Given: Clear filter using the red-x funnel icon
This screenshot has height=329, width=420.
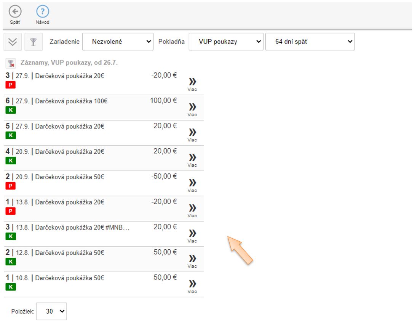Looking at the screenshot, I should point(11,63).
